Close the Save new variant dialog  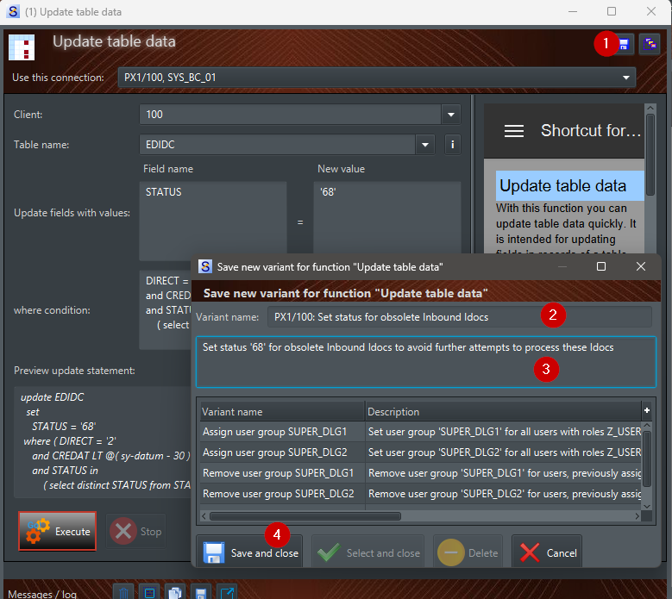click(x=641, y=266)
